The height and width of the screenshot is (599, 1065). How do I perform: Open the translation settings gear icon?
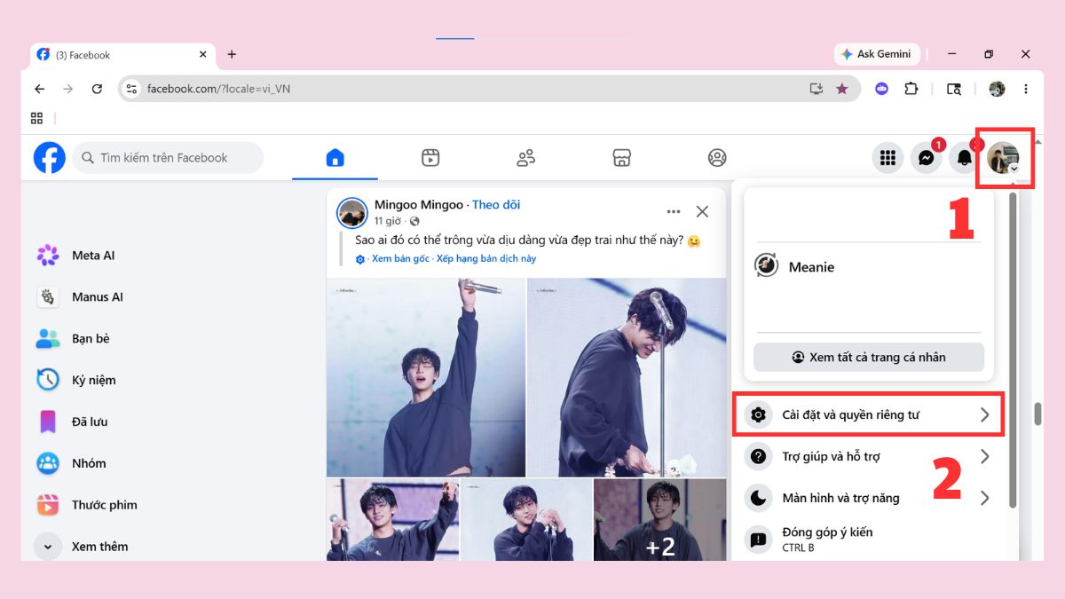[360, 259]
